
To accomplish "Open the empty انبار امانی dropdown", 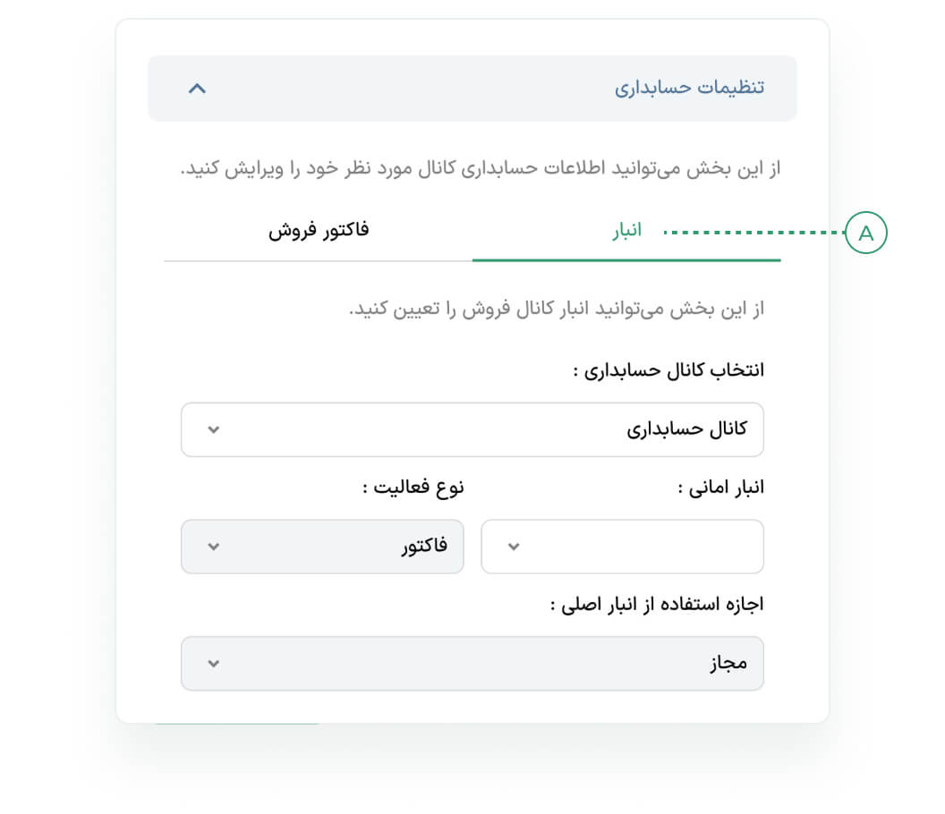I will click(x=623, y=547).
